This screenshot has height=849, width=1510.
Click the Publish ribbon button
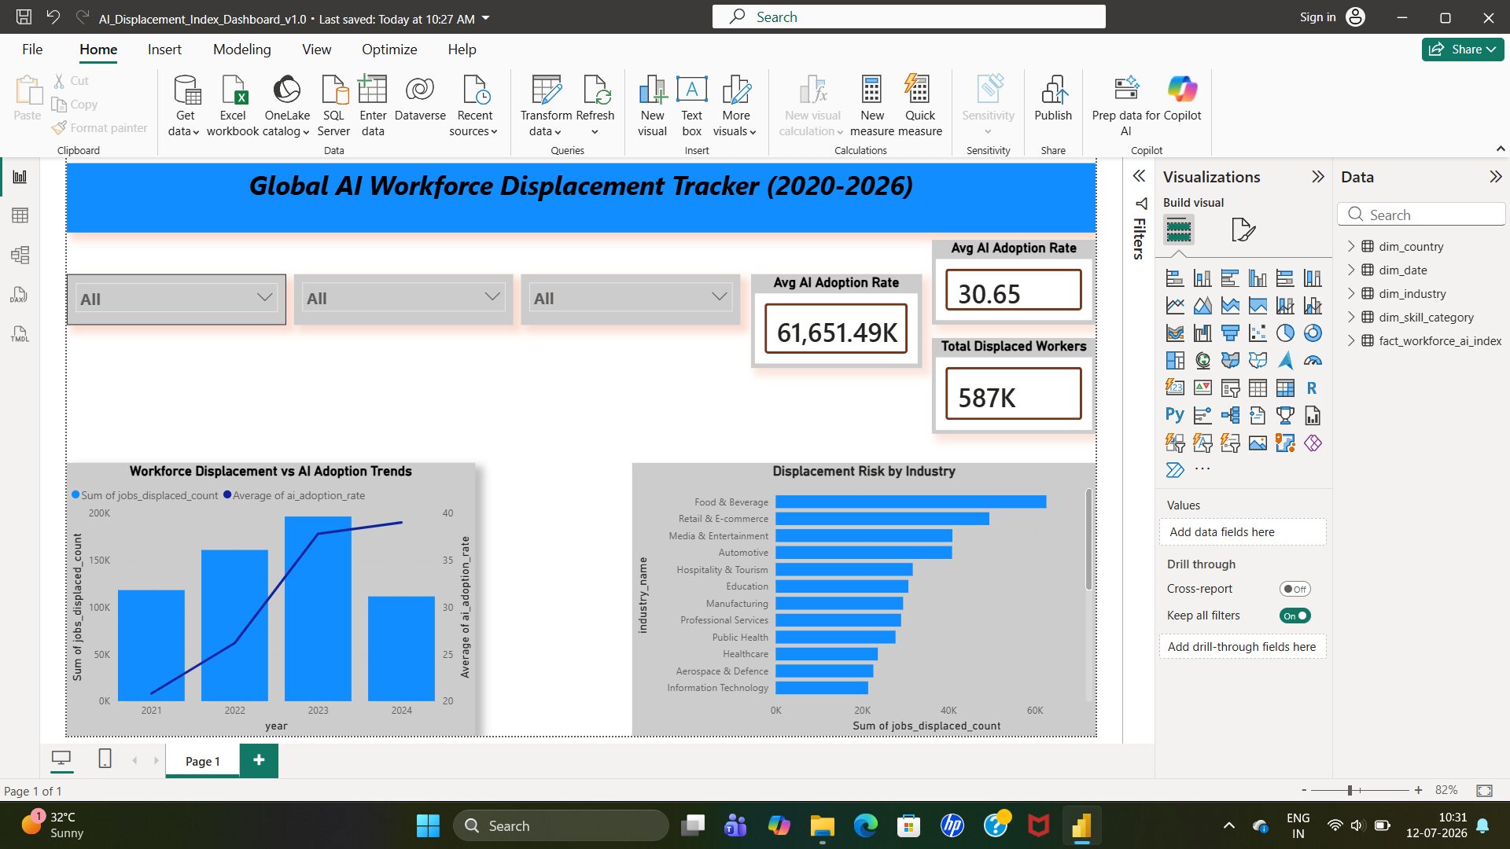coord(1053,98)
